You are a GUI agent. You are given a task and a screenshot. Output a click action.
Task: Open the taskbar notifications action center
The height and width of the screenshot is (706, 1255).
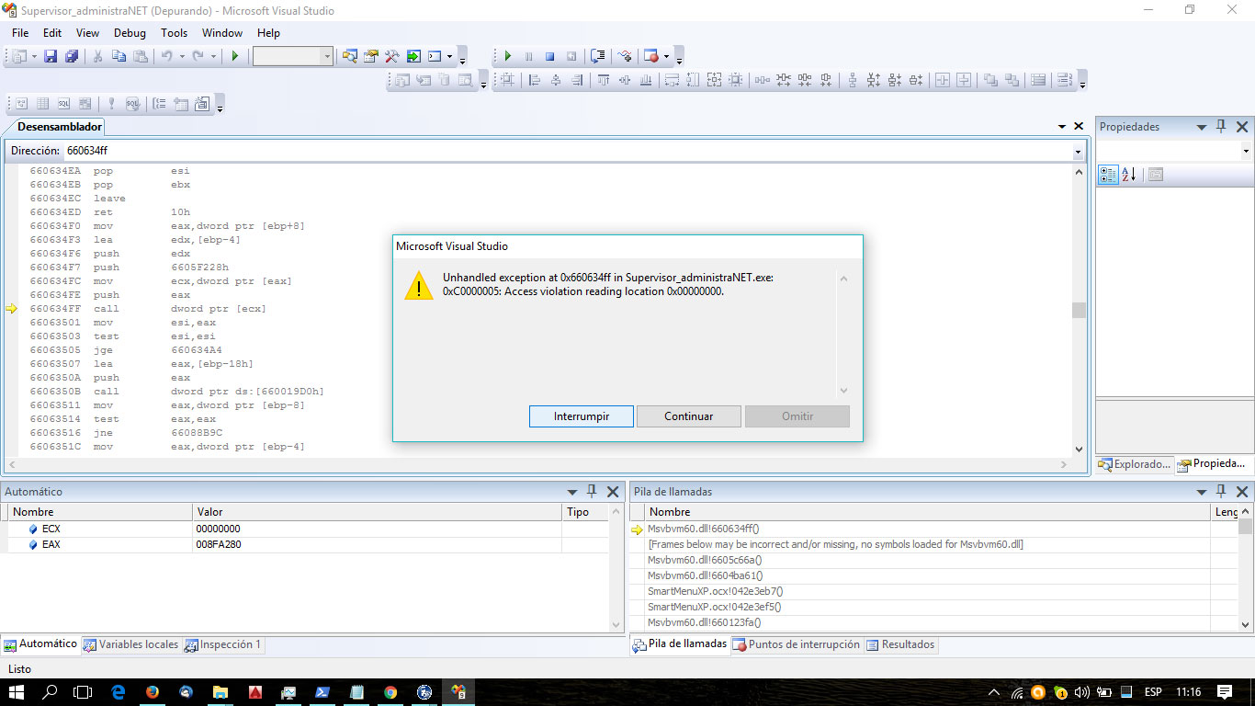(x=1225, y=692)
